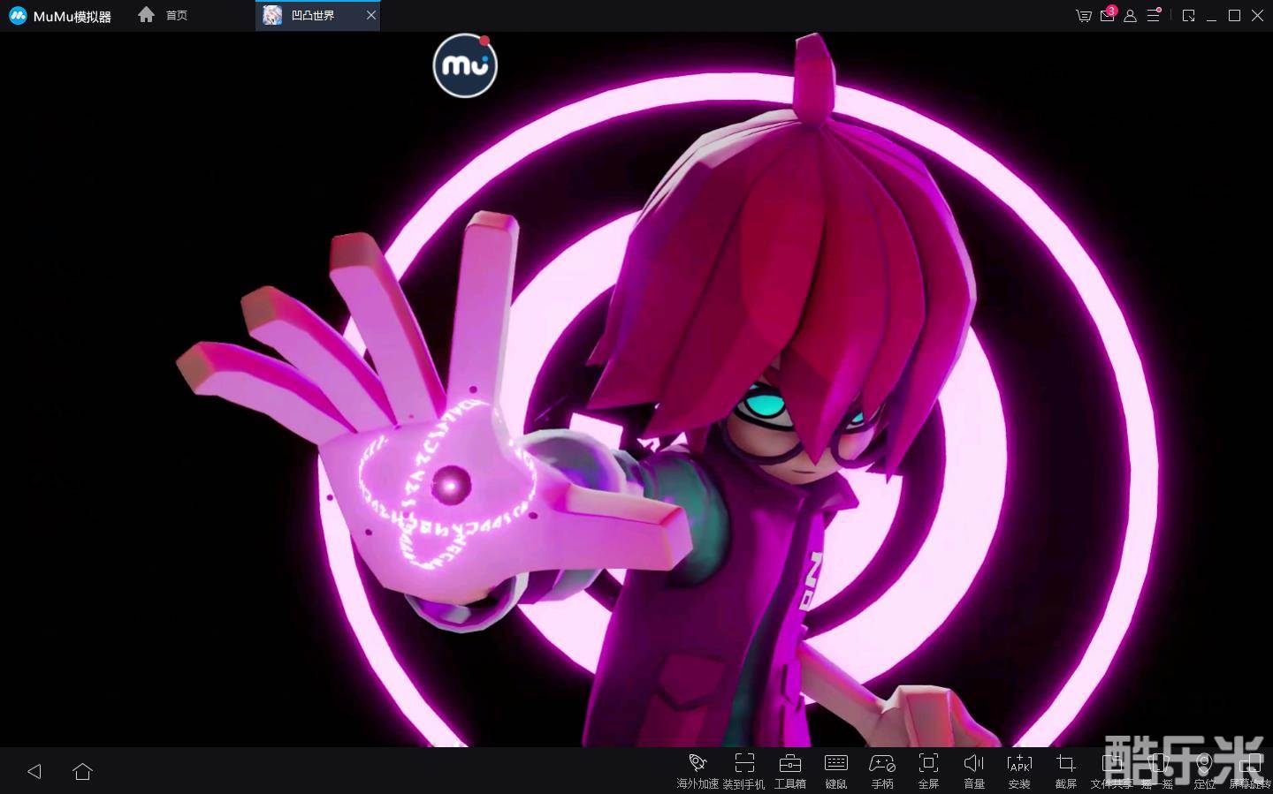Expand the hamburger settings menu

point(1154,16)
